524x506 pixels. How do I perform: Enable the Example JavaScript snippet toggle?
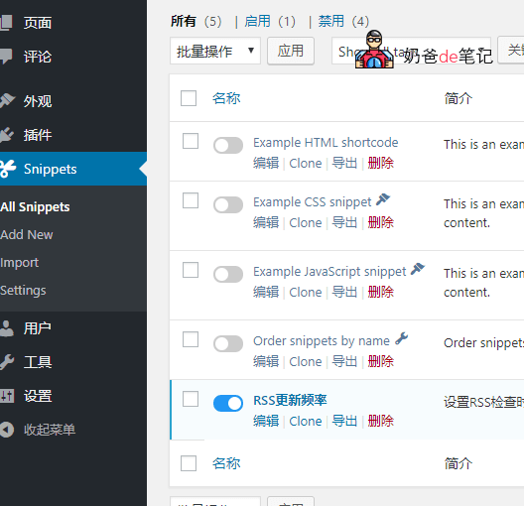tap(228, 274)
